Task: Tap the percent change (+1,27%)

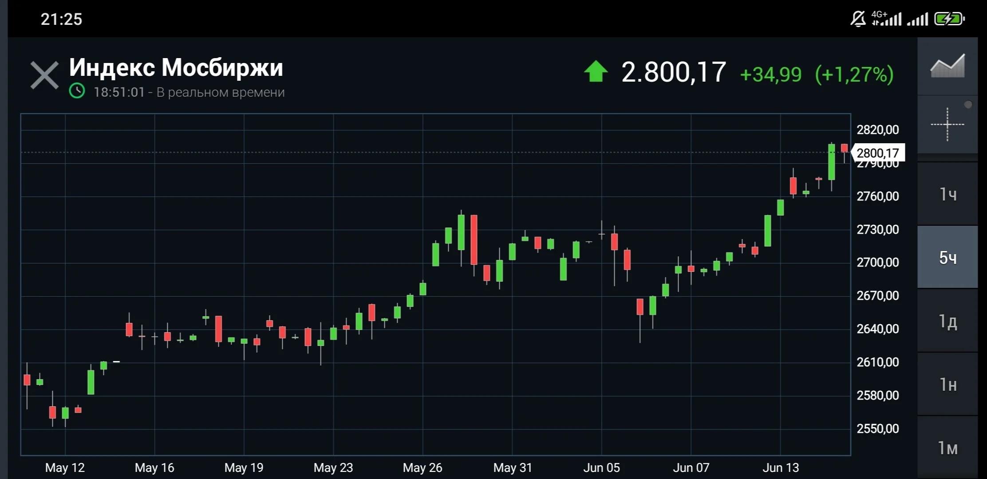Action: [x=854, y=75]
